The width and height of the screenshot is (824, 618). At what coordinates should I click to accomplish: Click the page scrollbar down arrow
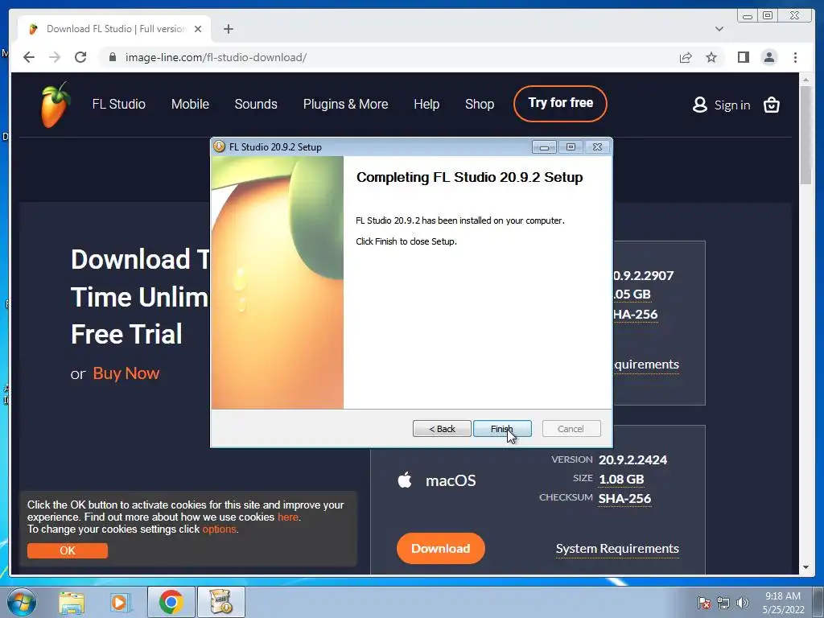pyautogui.click(x=805, y=567)
